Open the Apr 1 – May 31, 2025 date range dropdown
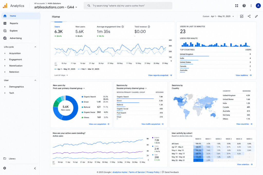This screenshot has width=263, height=175. [222, 16]
